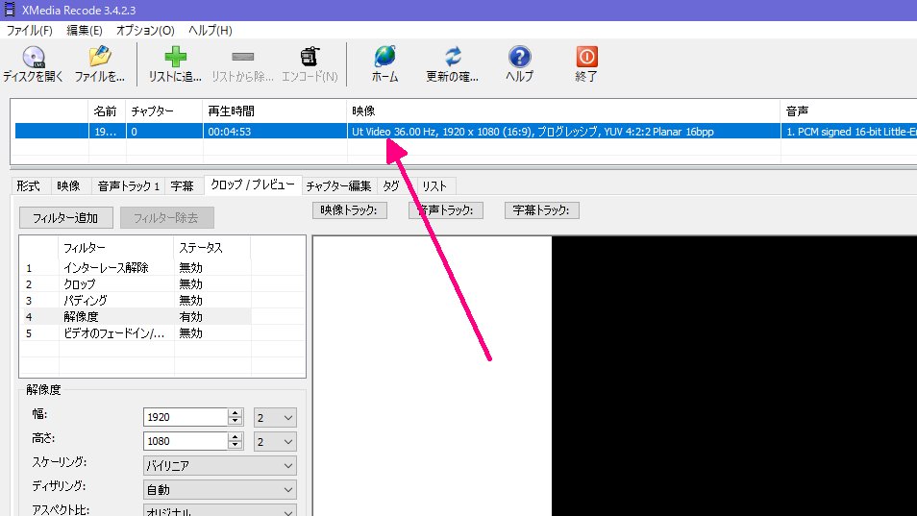Screen dimensions: 917x516
Task: Click the Add Filter (フィルター追加) button
Action: point(65,218)
